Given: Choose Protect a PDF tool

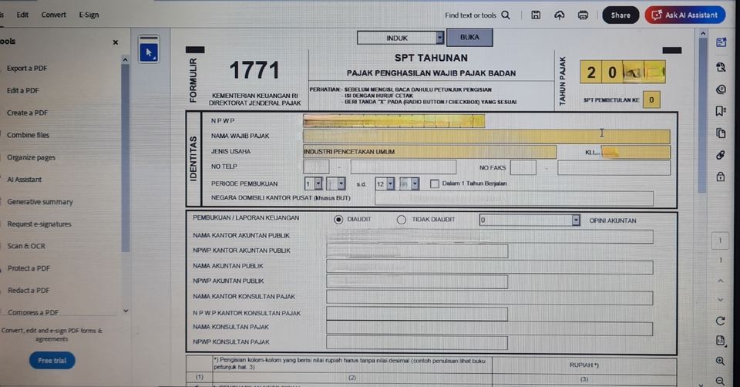Looking at the screenshot, I should pyautogui.click(x=29, y=268).
